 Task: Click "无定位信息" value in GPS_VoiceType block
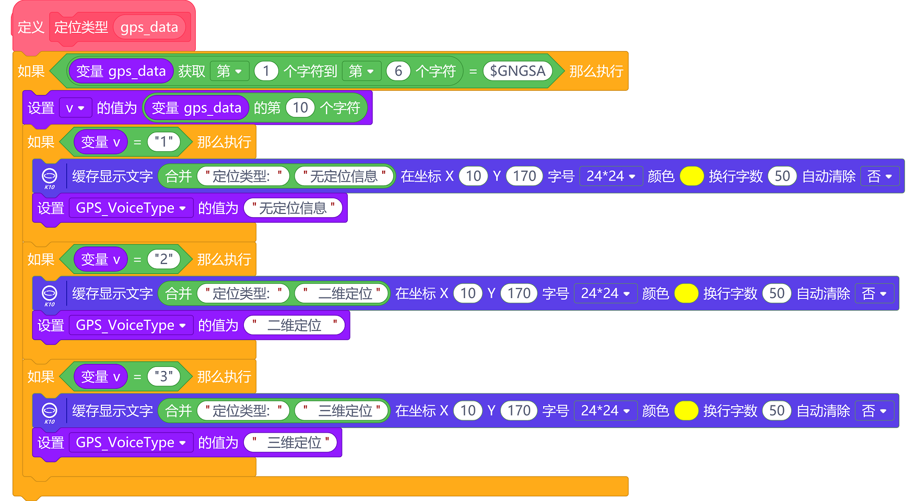point(293,208)
